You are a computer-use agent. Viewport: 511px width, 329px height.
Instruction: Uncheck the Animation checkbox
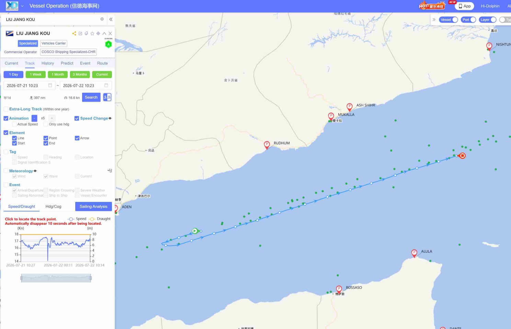click(6, 118)
